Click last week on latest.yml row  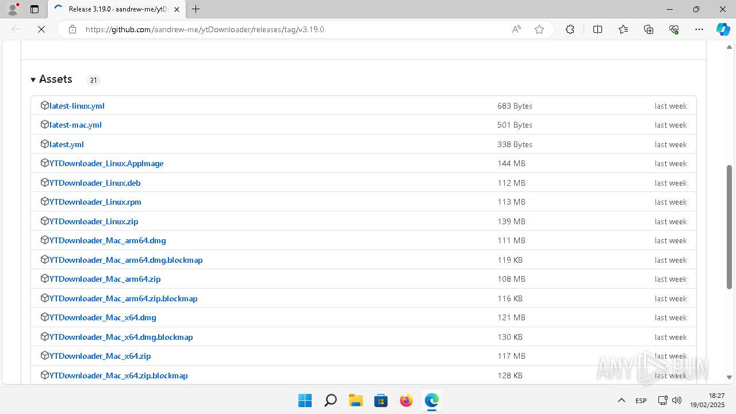click(x=670, y=144)
